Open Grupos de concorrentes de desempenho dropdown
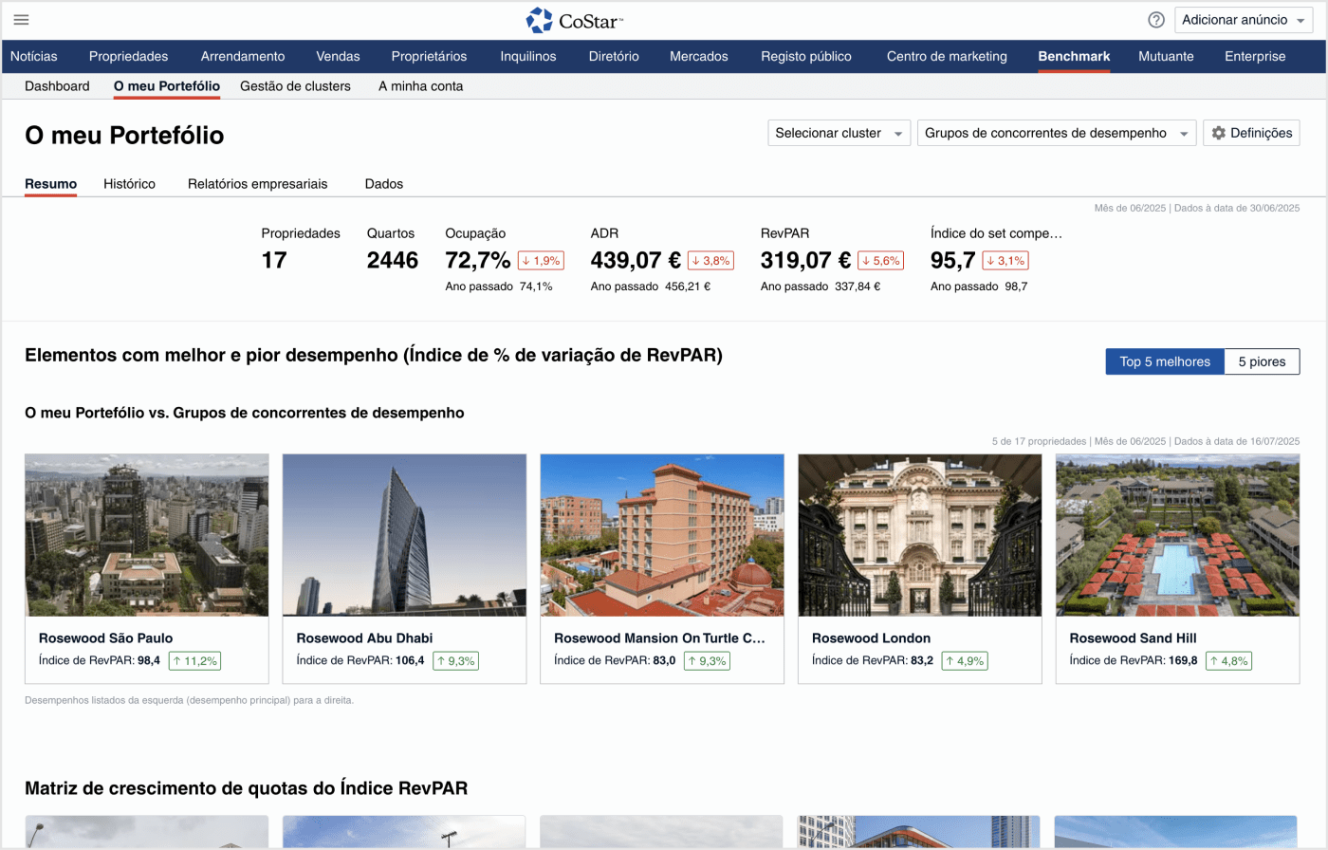The width and height of the screenshot is (1328, 850). 1057,133
